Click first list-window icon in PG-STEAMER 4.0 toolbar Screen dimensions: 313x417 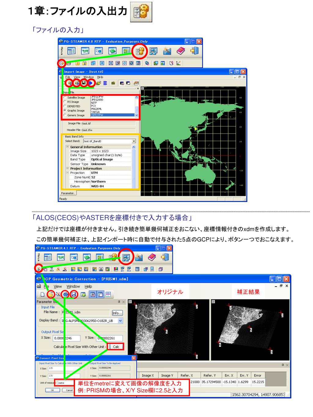tap(72, 51)
